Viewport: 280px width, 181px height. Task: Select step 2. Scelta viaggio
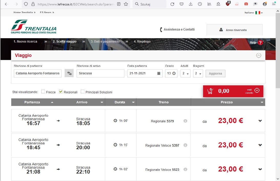pos(64,42)
